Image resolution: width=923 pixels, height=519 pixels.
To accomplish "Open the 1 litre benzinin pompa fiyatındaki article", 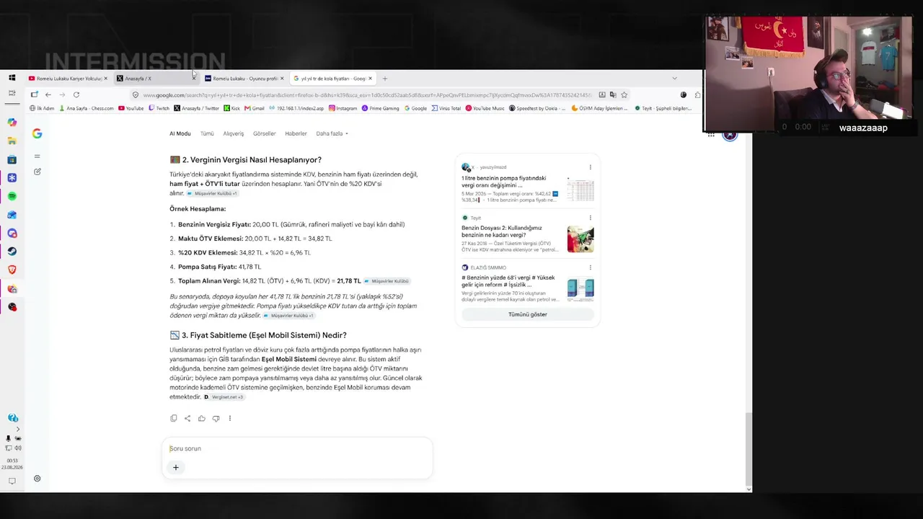I will [x=504, y=181].
